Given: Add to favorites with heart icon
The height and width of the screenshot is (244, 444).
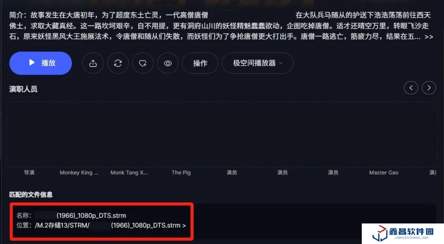Looking at the screenshot, I should coord(143,63).
